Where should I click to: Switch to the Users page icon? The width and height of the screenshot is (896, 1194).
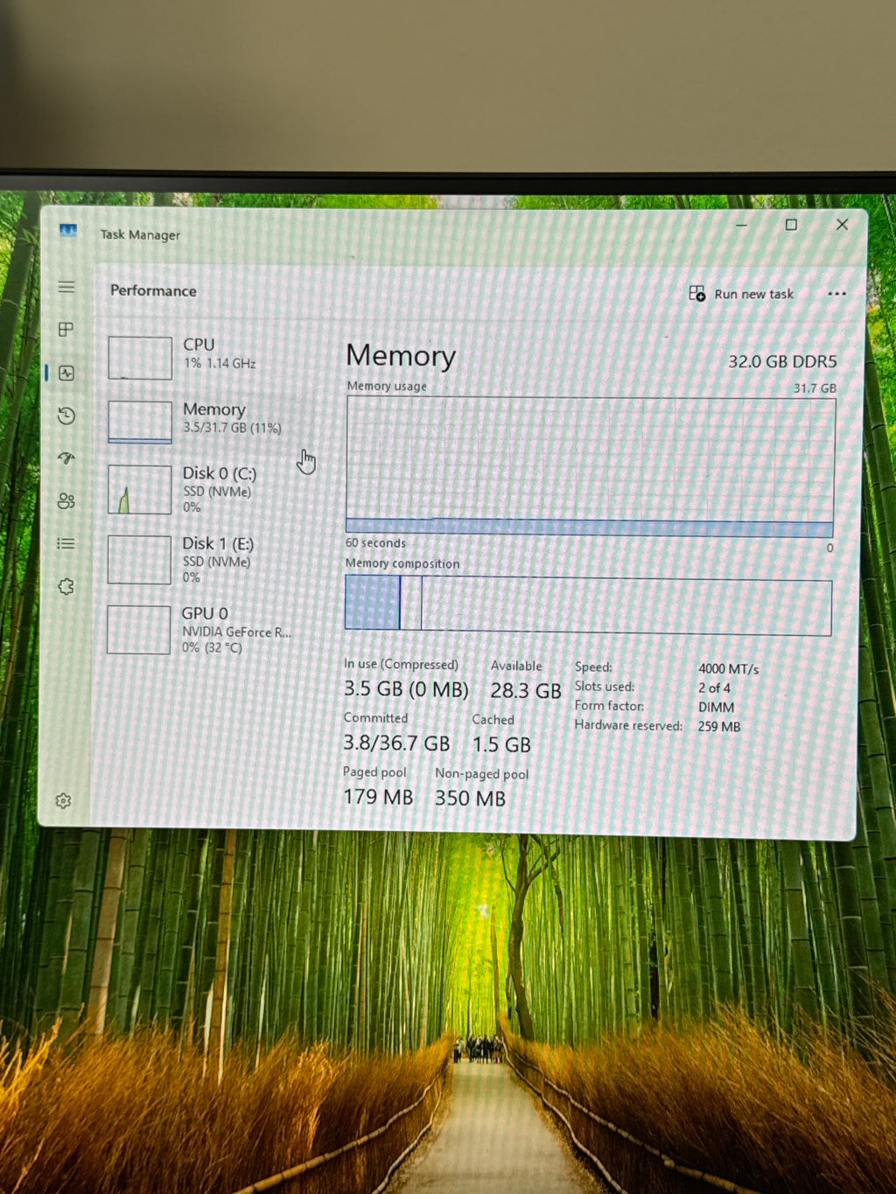[66, 500]
